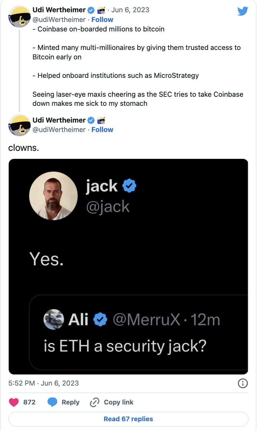Click Follow under the reply tweet

click(102, 129)
